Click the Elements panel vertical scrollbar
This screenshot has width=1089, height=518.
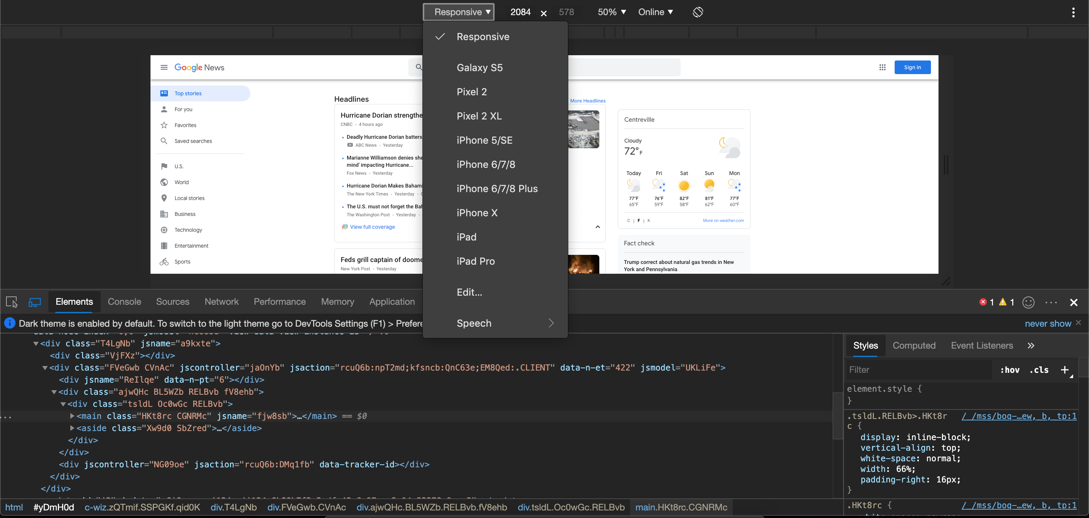838,416
